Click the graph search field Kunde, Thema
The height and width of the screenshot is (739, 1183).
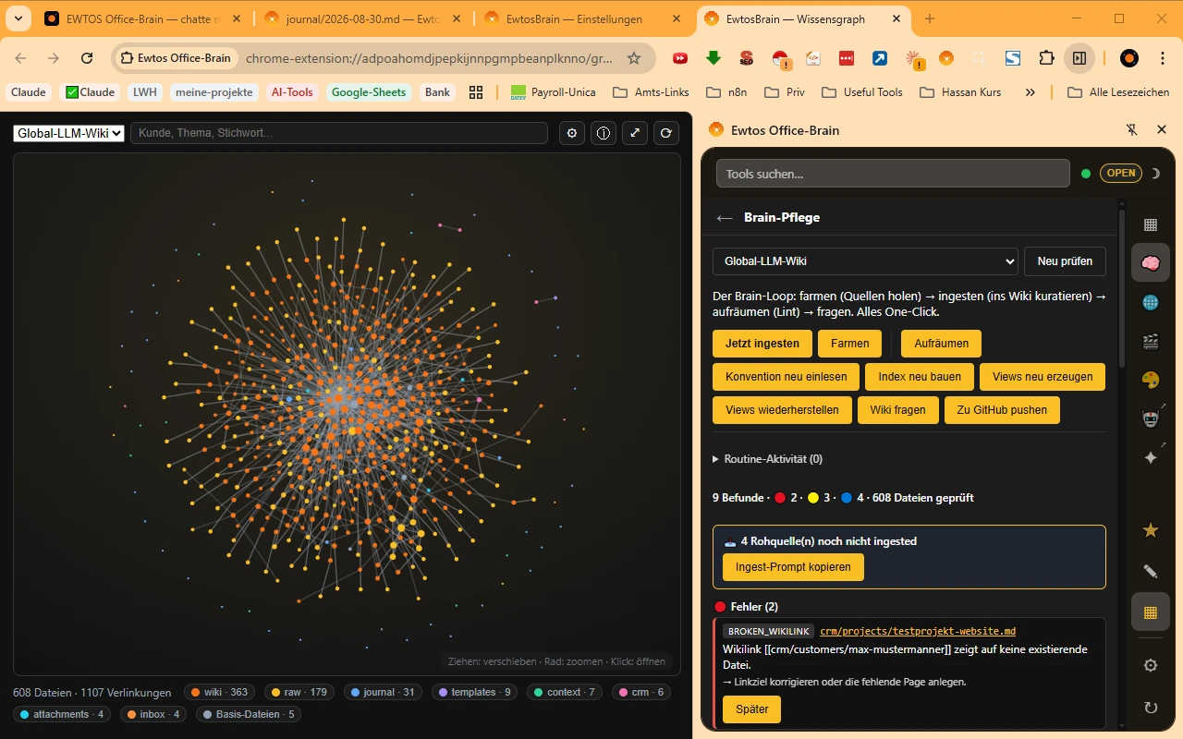[x=339, y=133]
